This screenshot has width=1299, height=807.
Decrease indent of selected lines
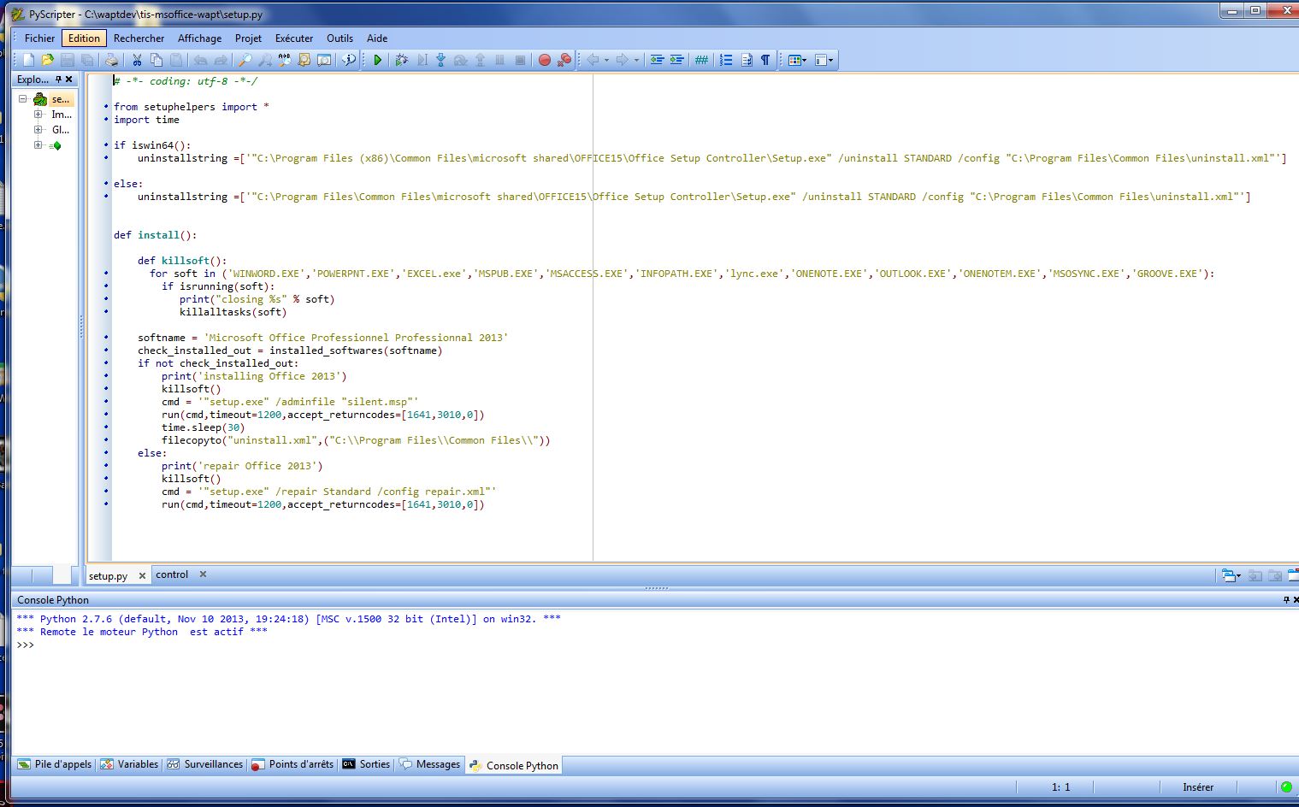pyautogui.click(x=657, y=60)
